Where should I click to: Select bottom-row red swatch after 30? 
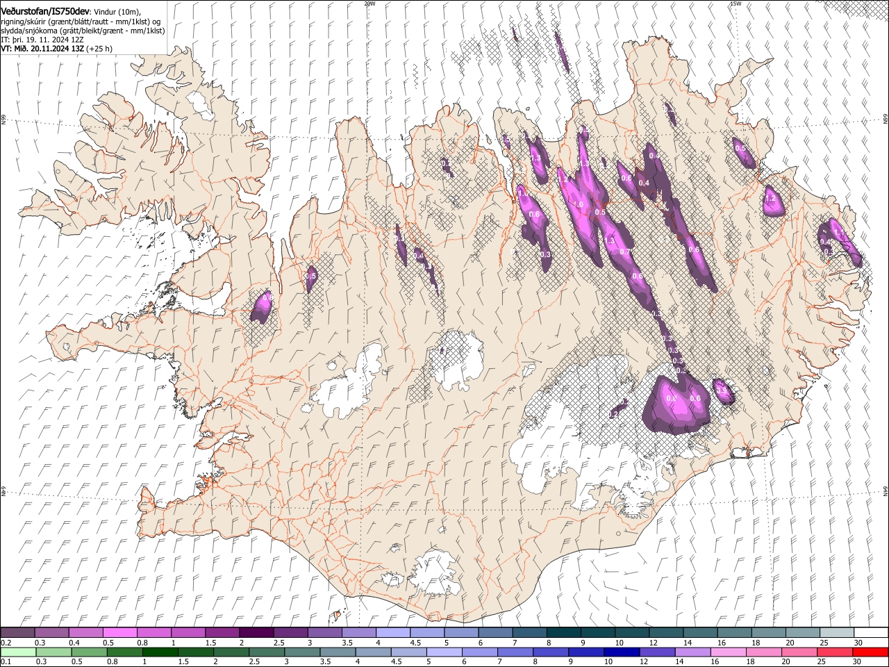tap(870, 652)
